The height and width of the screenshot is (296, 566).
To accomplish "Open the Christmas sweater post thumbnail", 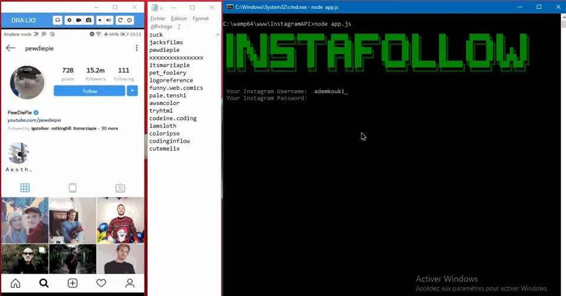I will tap(120, 220).
